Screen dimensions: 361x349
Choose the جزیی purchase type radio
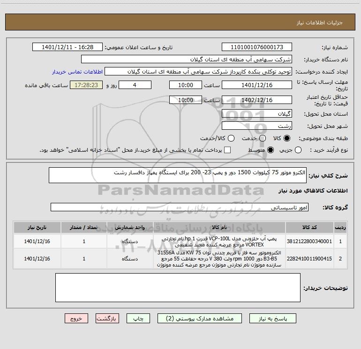pos(298,150)
